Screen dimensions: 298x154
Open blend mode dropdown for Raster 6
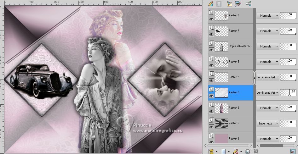click(x=267, y=108)
